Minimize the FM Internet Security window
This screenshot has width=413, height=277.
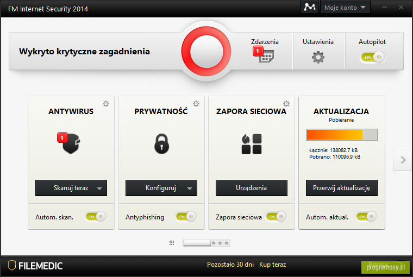coord(384,7)
